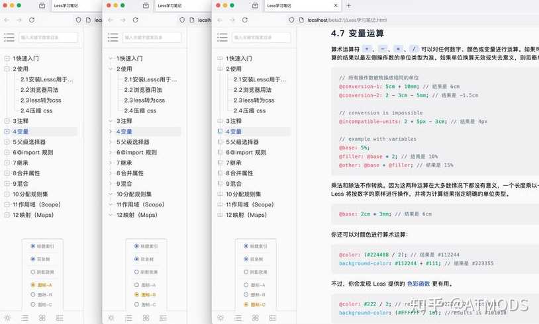Select 图标-A radio in the right window
Image resolution: width=539 pixels, height=324 pixels.
click(246, 285)
